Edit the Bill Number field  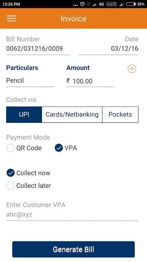coord(38,49)
